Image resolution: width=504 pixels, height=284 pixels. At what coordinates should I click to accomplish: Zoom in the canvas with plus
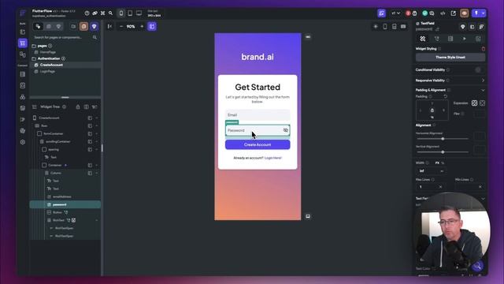point(142,26)
